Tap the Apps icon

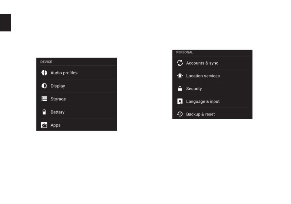pos(44,125)
